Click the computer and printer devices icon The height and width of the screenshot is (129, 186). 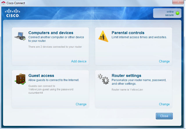(x=20, y=36)
